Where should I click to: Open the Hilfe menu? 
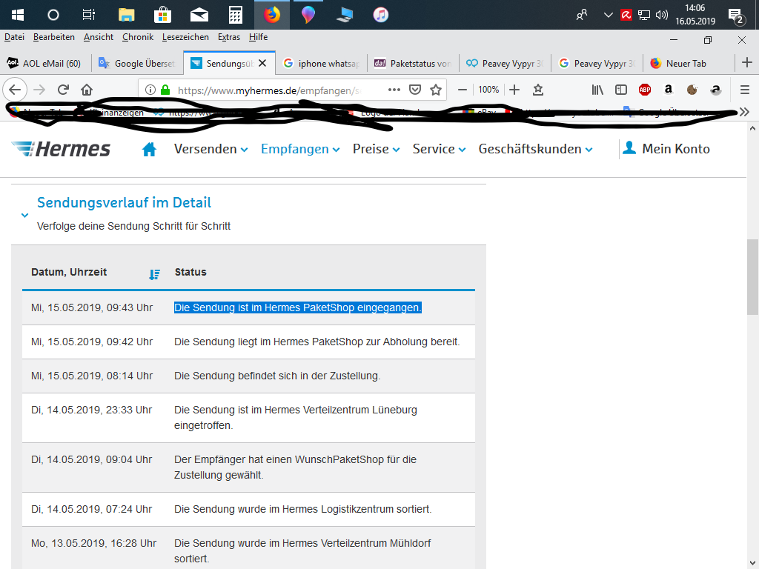pyautogui.click(x=258, y=37)
